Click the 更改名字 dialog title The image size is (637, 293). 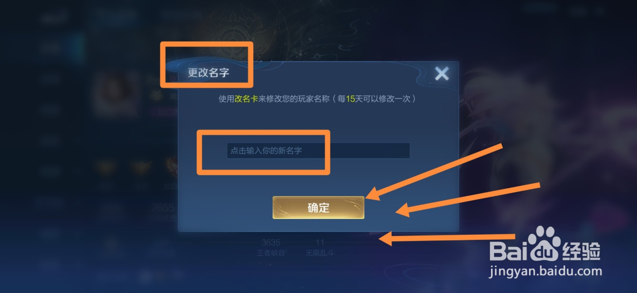(208, 73)
